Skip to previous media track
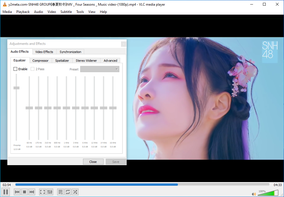The width and height of the screenshot is (284, 197). tap(17, 192)
